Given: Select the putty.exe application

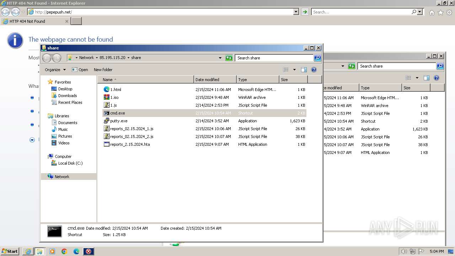Looking at the screenshot, I should point(204,121).
